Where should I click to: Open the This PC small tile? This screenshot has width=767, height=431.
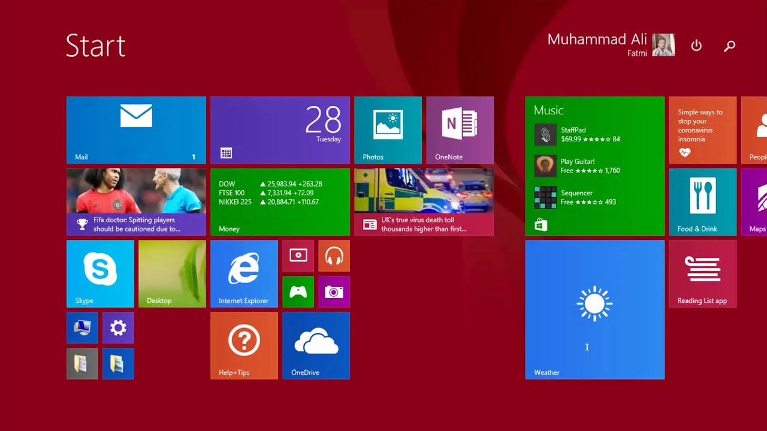pyautogui.click(x=82, y=327)
